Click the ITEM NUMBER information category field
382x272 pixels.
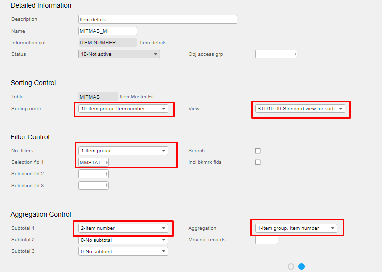click(108, 43)
